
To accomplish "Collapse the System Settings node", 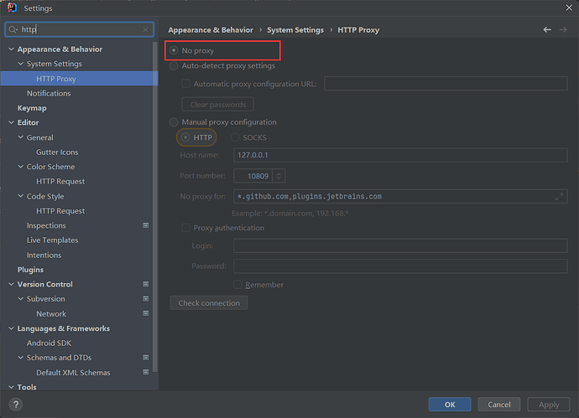I will click(x=21, y=64).
